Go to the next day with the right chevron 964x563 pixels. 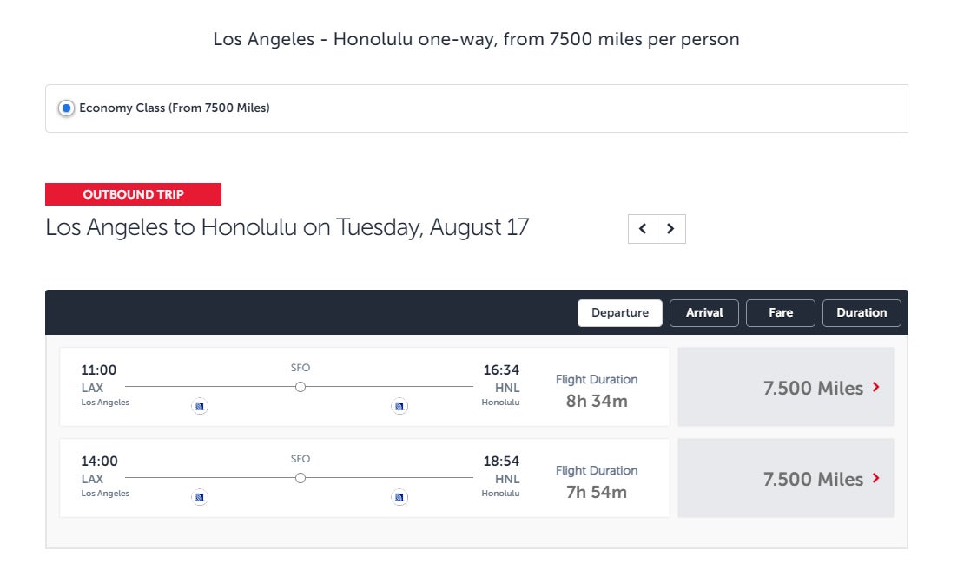[x=669, y=229]
